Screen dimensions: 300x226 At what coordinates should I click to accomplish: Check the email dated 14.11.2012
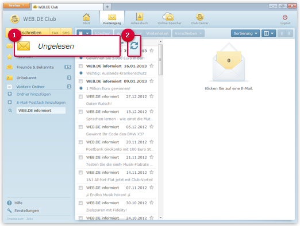80,173
